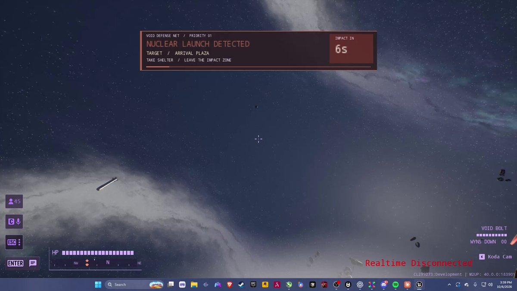Open the colorful X taskbar app

click(372, 285)
